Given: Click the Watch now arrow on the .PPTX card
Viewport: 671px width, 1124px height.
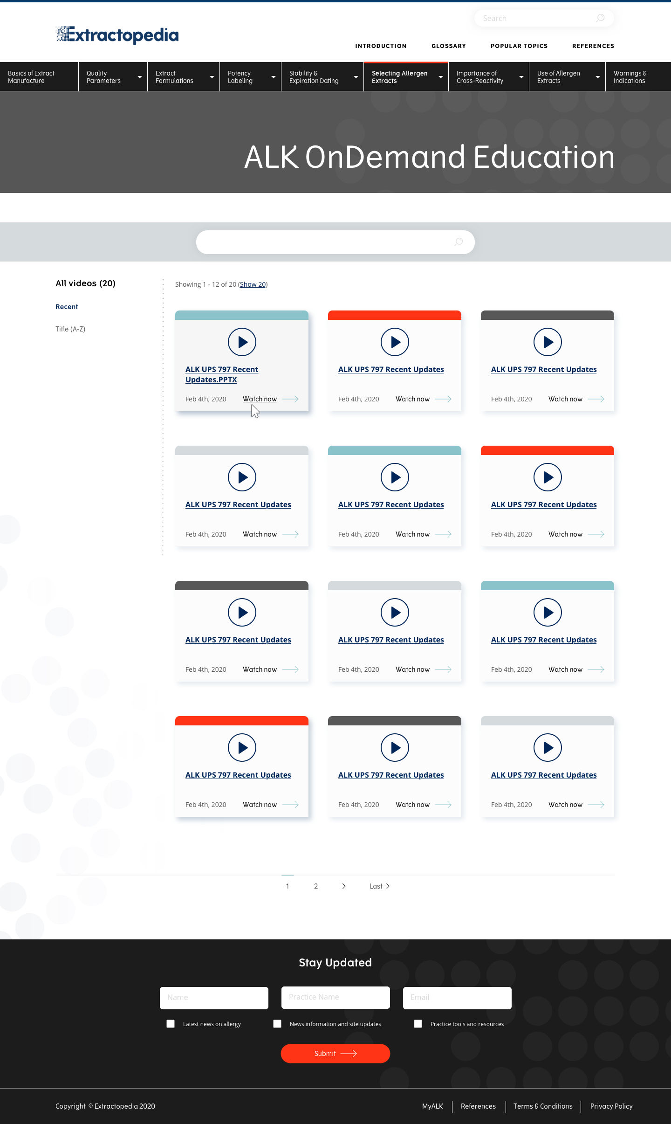Looking at the screenshot, I should coord(290,399).
